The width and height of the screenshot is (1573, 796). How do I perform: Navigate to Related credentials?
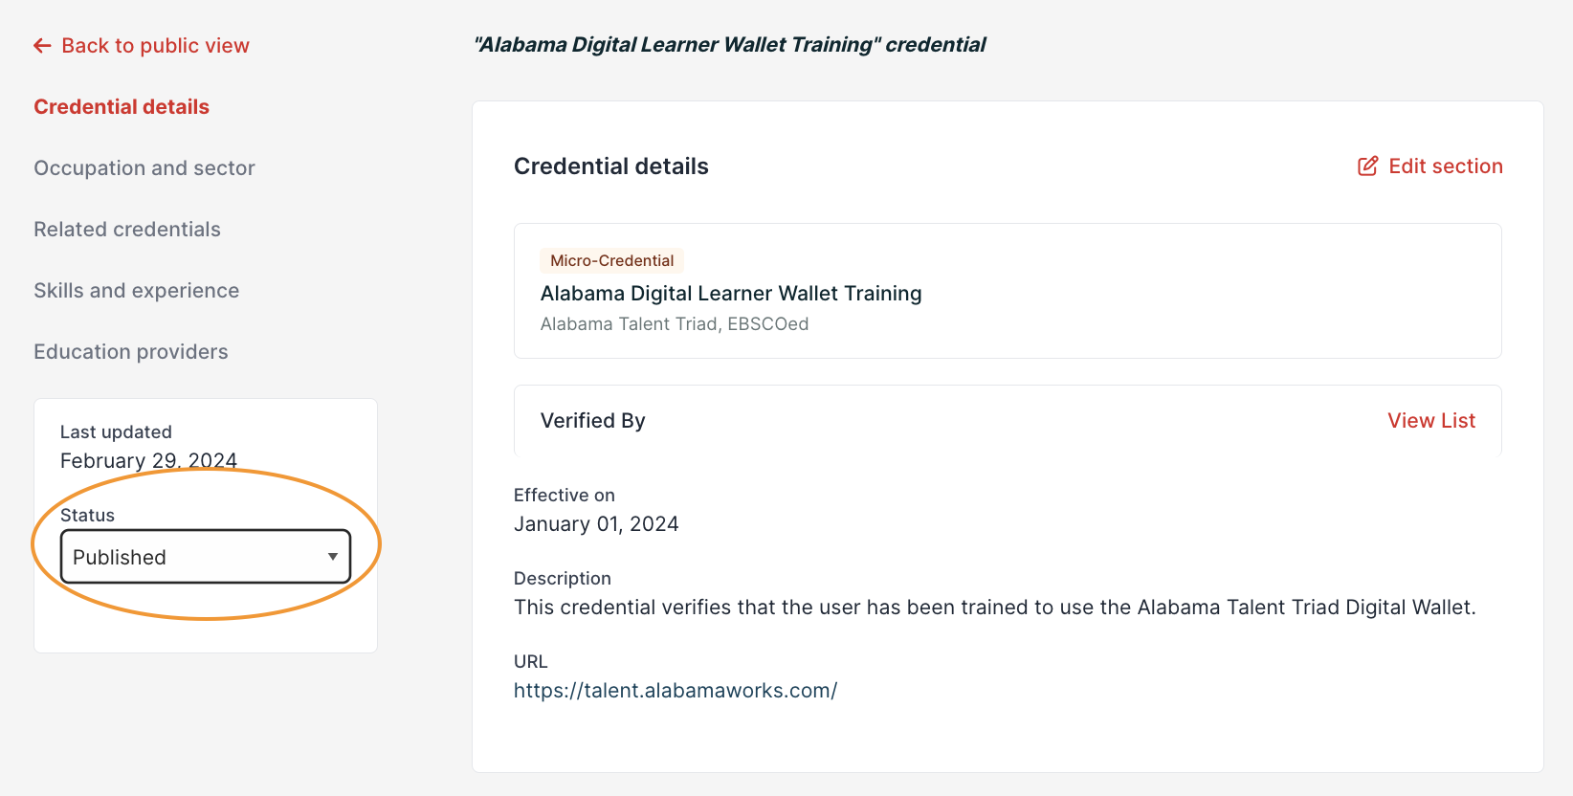[127, 230]
